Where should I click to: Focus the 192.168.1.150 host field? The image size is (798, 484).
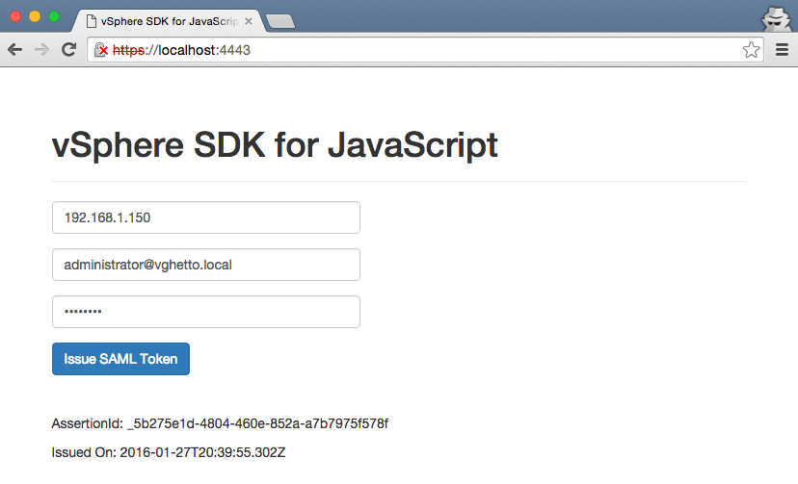point(206,217)
